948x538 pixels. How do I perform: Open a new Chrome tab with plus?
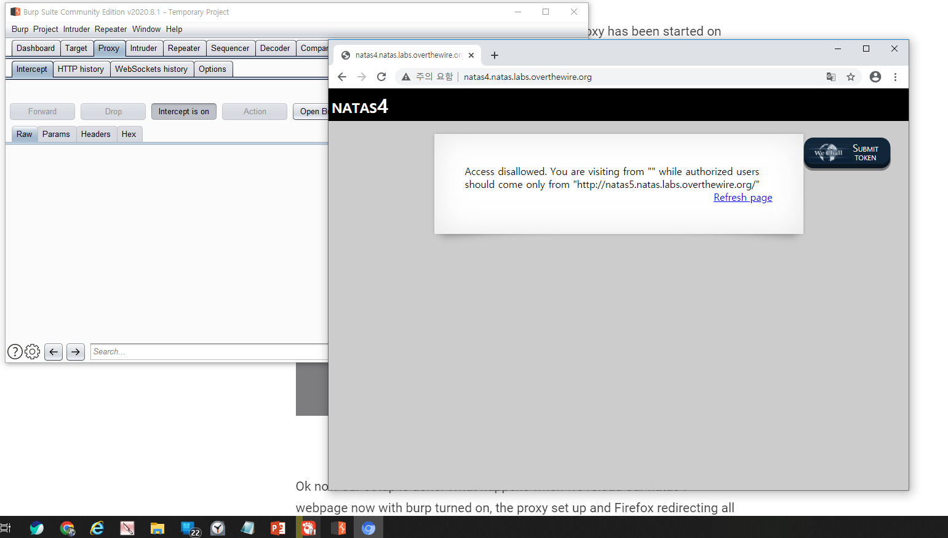point(494,55)
